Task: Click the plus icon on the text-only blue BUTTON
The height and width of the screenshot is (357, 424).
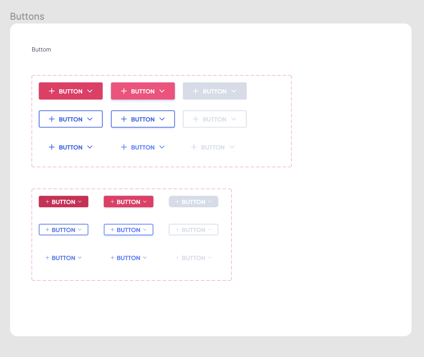Action: [x=52, y=147]
